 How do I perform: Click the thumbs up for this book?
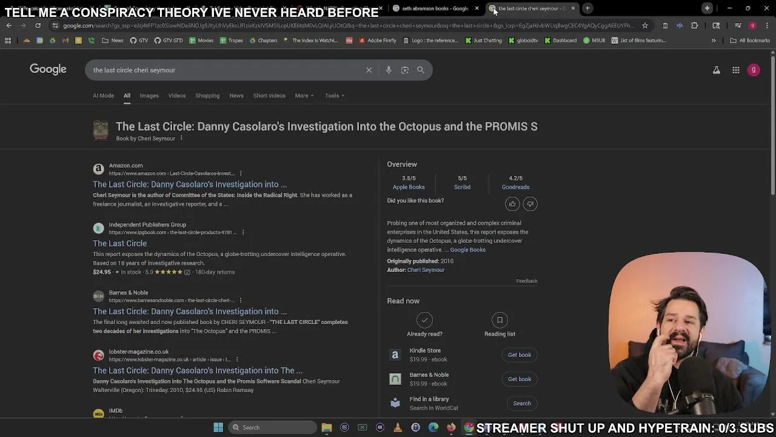[512, 204]
